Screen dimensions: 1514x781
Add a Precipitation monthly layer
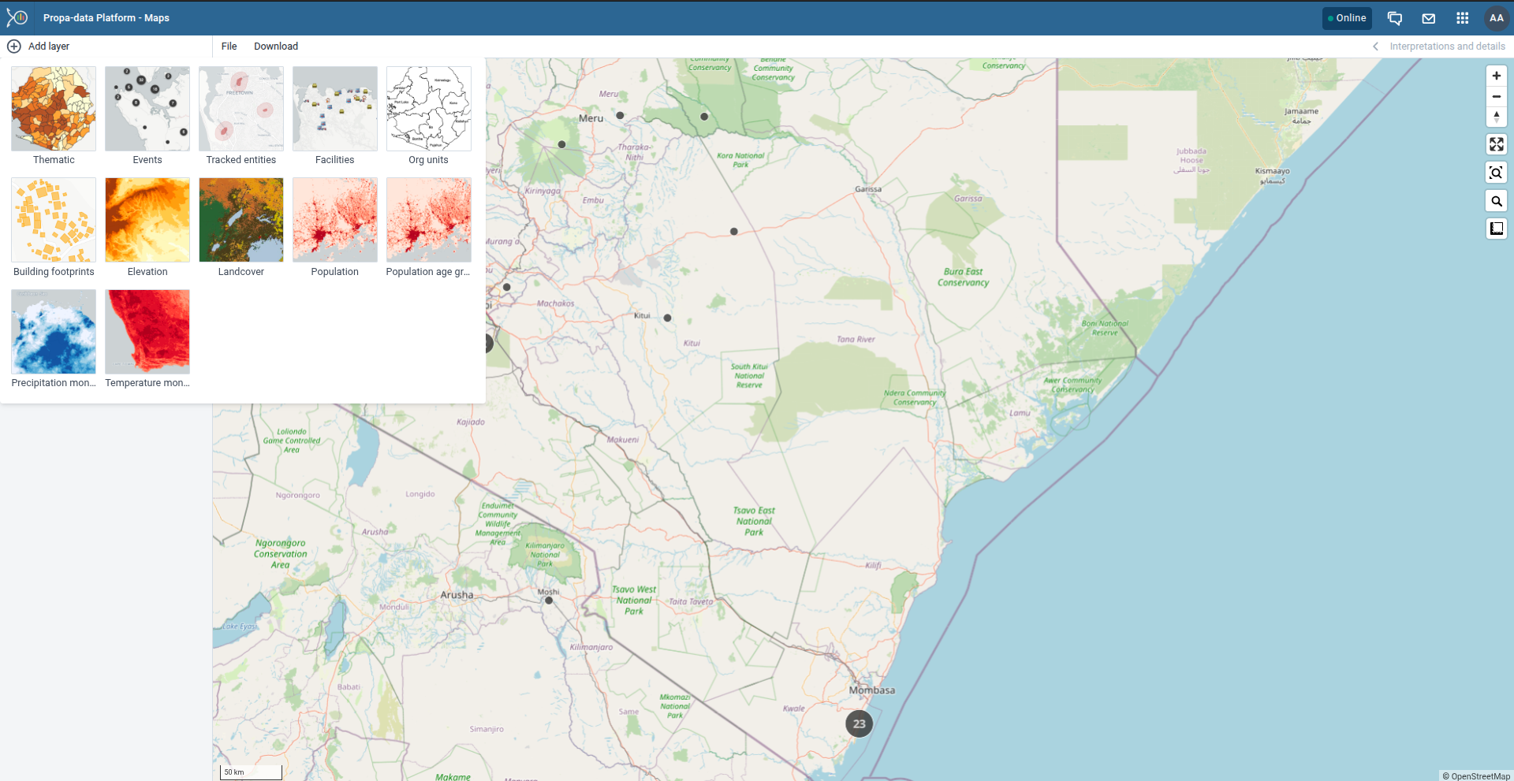(x=53, y=331)
